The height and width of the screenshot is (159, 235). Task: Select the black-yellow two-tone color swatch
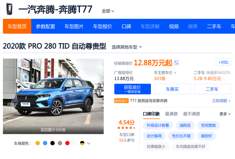[x=82, y=143]
